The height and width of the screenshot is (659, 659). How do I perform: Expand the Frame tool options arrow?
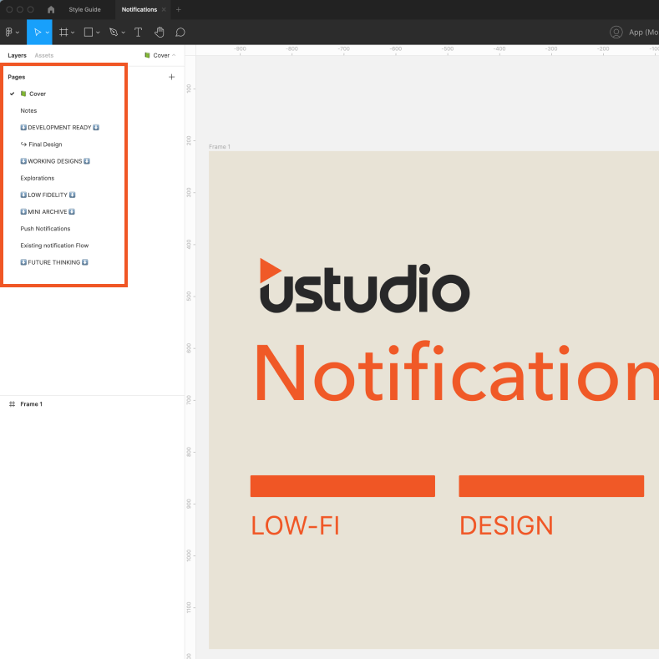point(73,33)
